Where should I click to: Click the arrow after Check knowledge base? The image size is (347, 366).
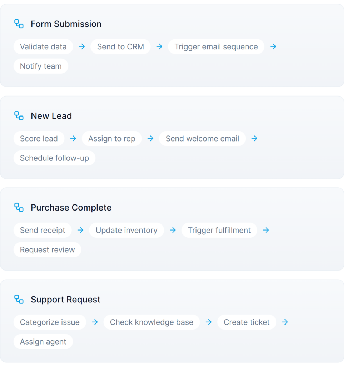pos(209,322)
